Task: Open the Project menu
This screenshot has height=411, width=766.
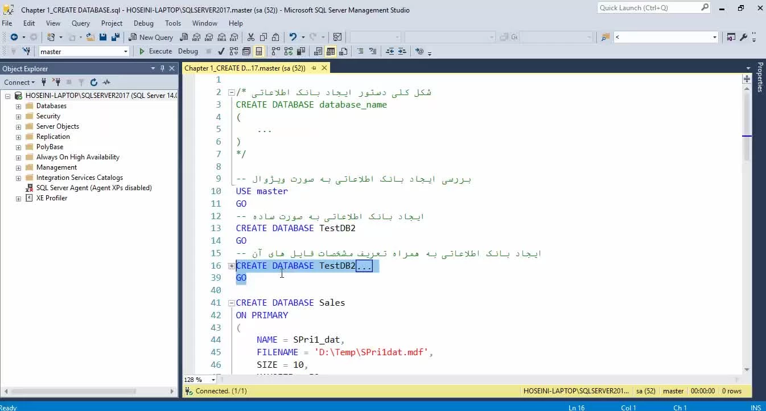Action: pyautogui.click(x=112, y=23)
